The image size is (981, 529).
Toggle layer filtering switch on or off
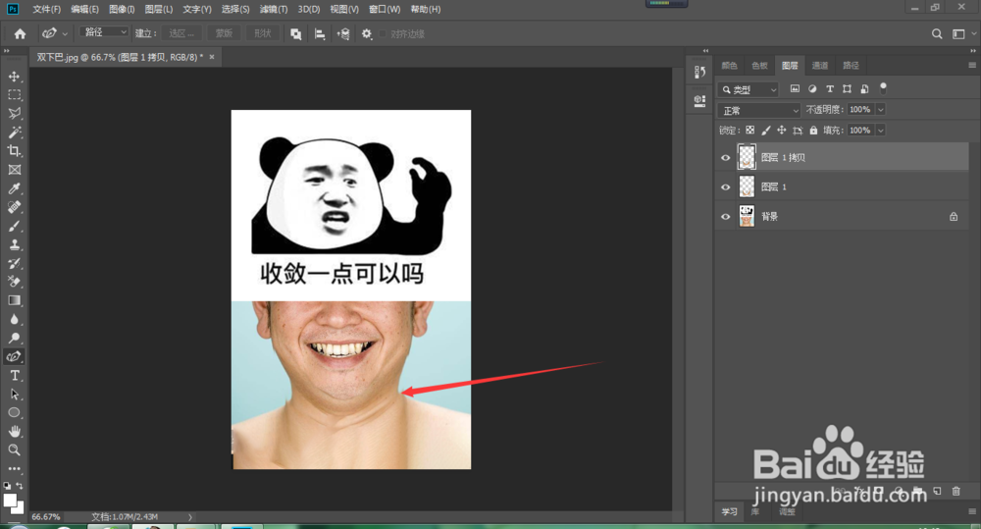[x=884, y=87]
